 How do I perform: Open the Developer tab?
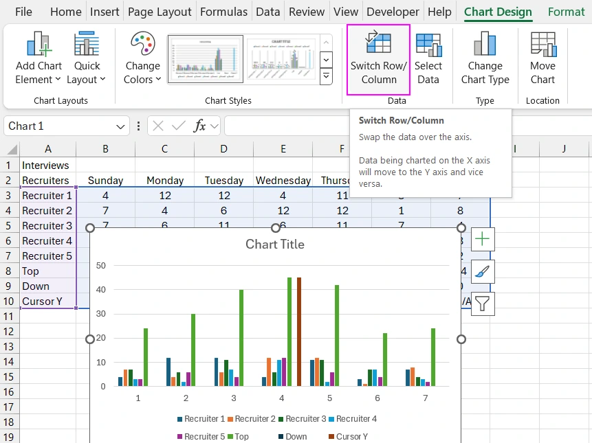coord(393,12)
